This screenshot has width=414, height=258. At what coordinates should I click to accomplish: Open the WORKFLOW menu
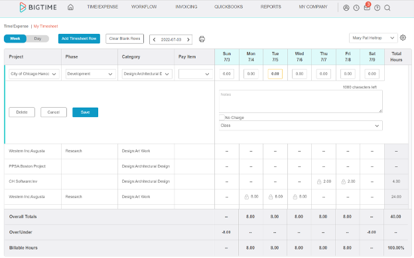tap(144, 7)
